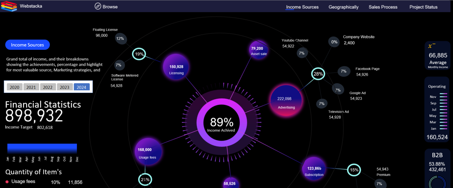Click the red Usage fees legend dot

(7, 182)
